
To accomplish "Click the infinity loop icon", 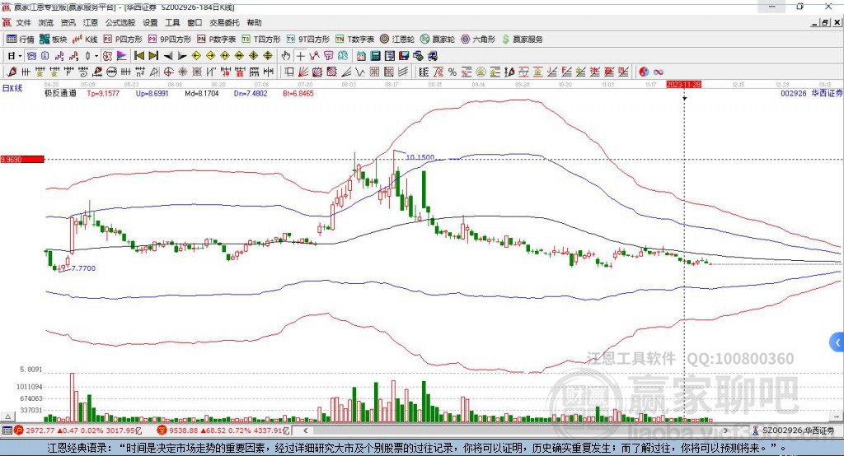I will [x=659, y=72].
